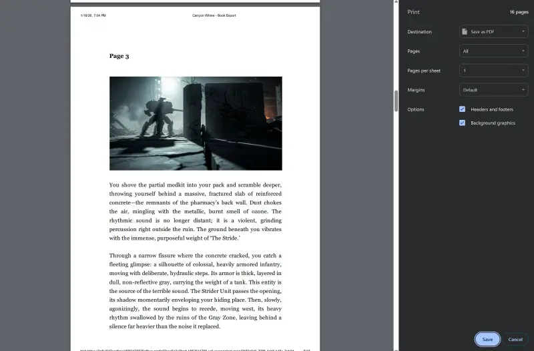Uncheck the Background graphics checkbox
This screenshot has height=351, width=534.
pyautogui.click(x=462, y=123)
